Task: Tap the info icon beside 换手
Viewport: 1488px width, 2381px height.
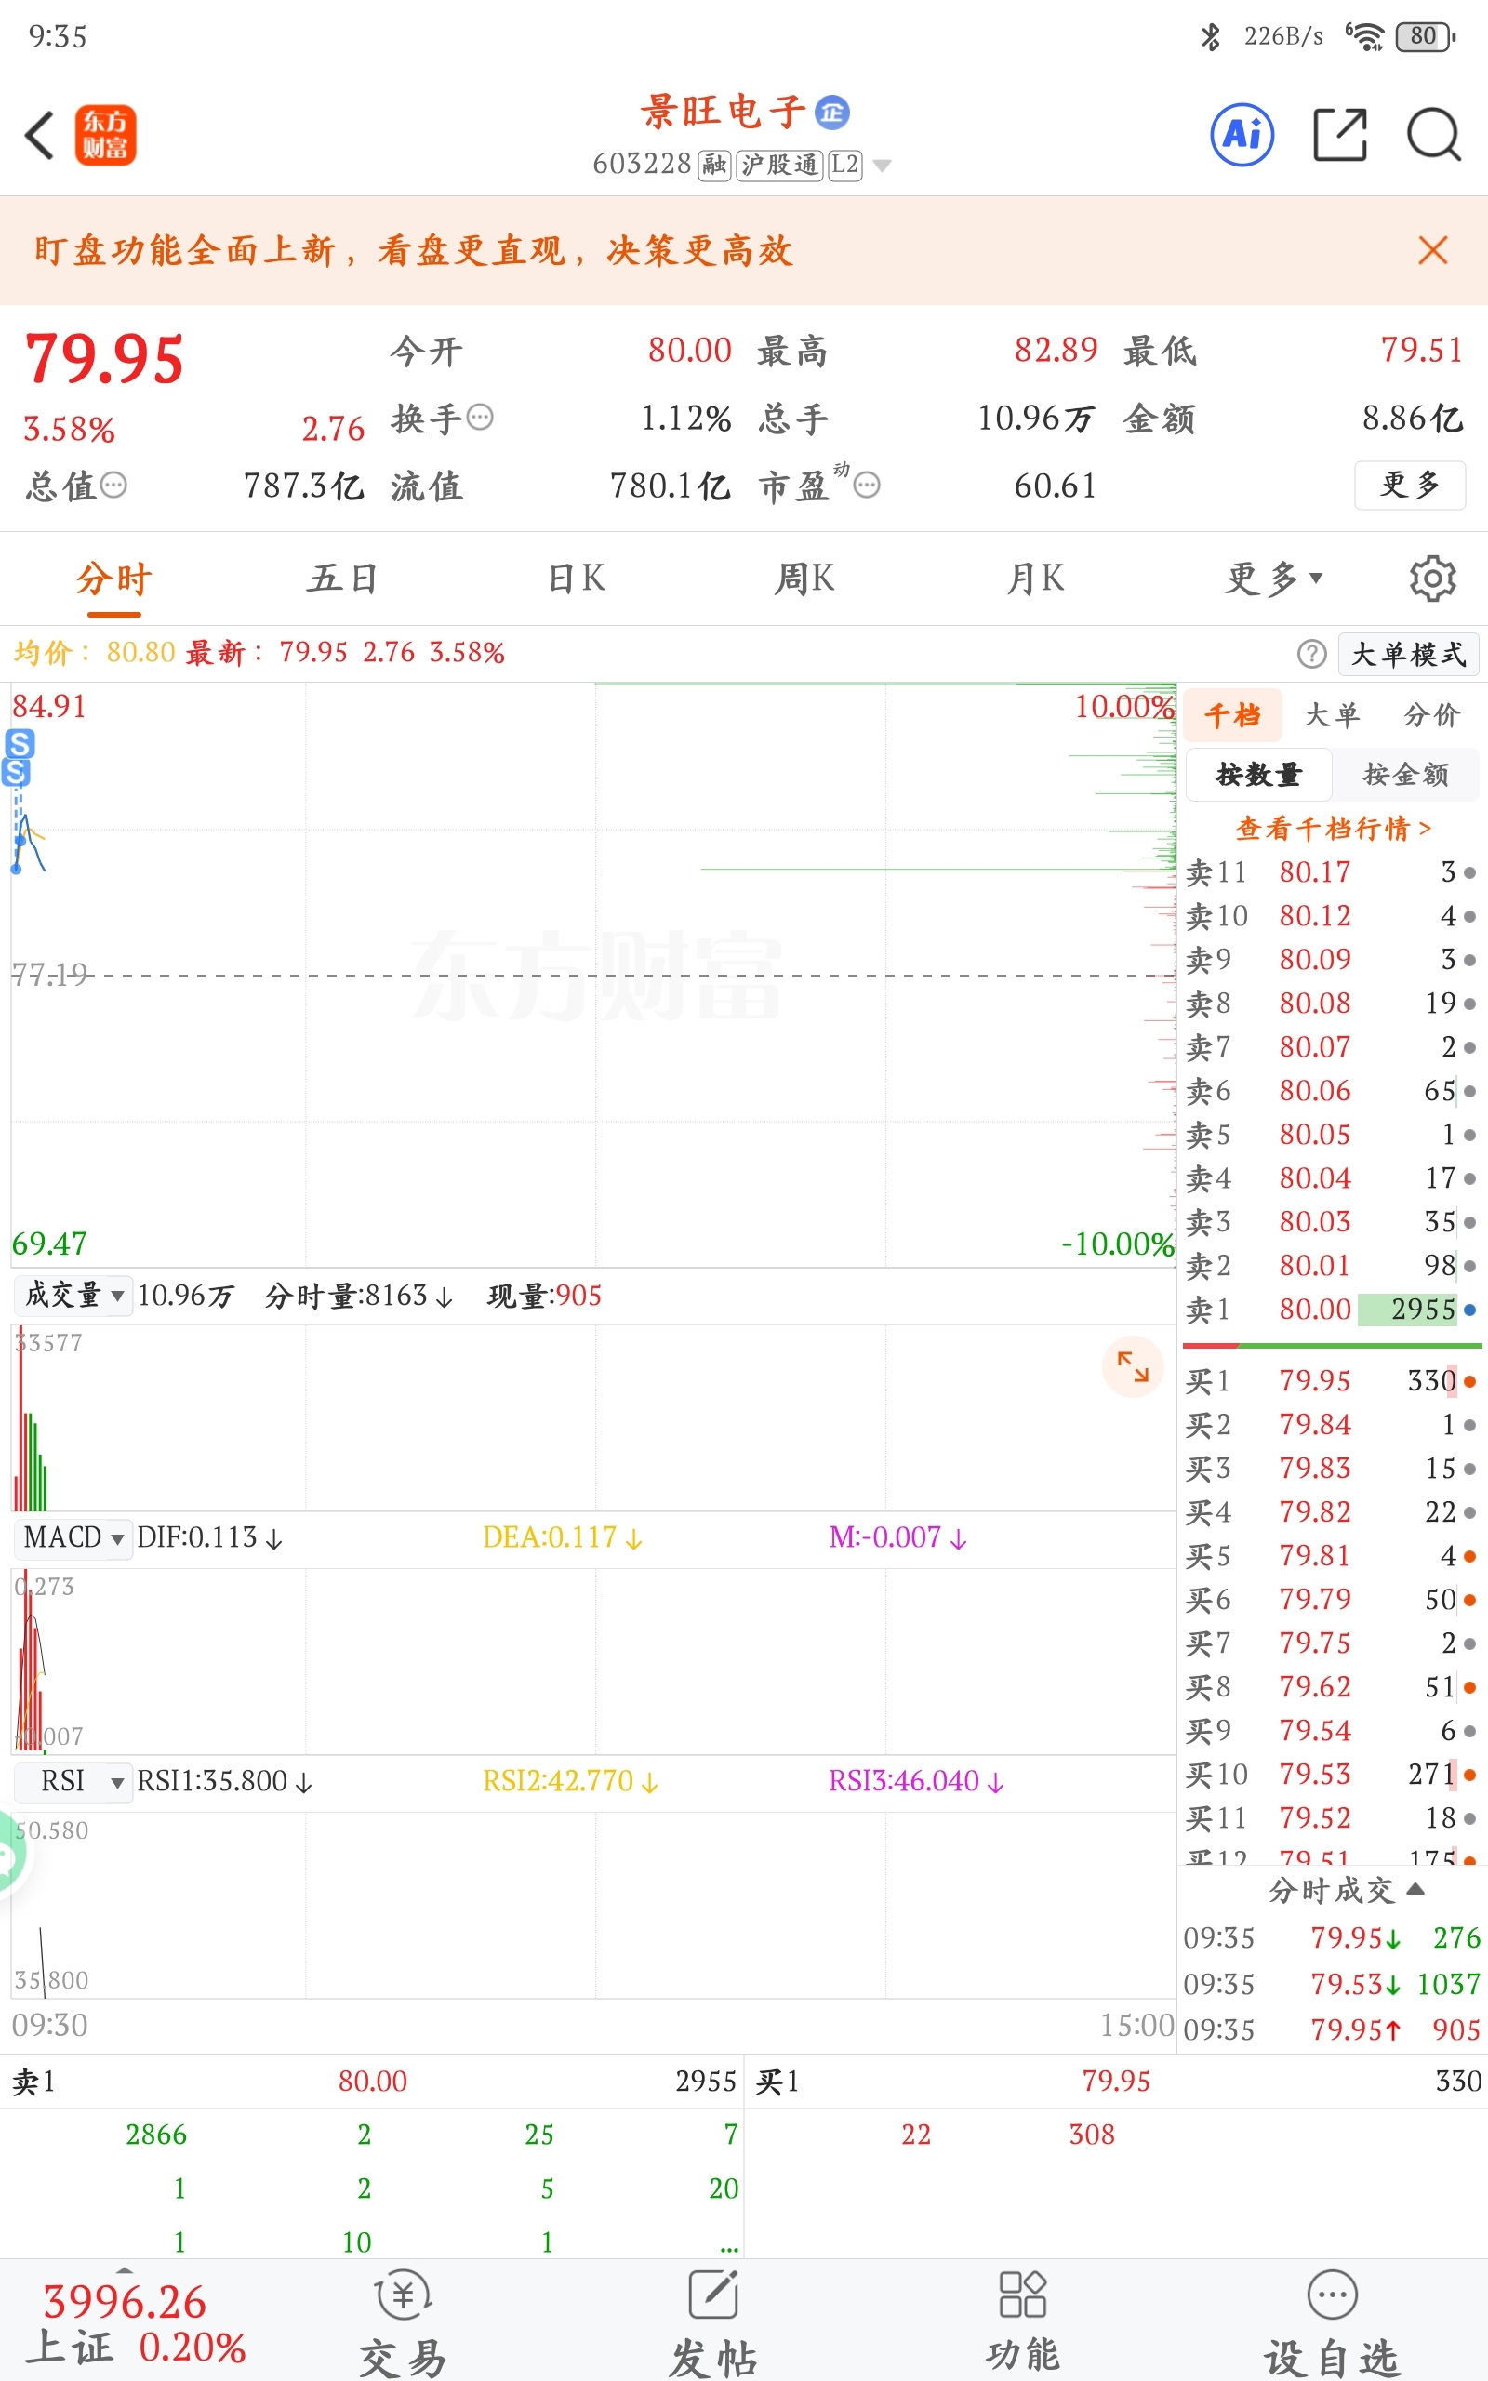Action: [480, 418]
